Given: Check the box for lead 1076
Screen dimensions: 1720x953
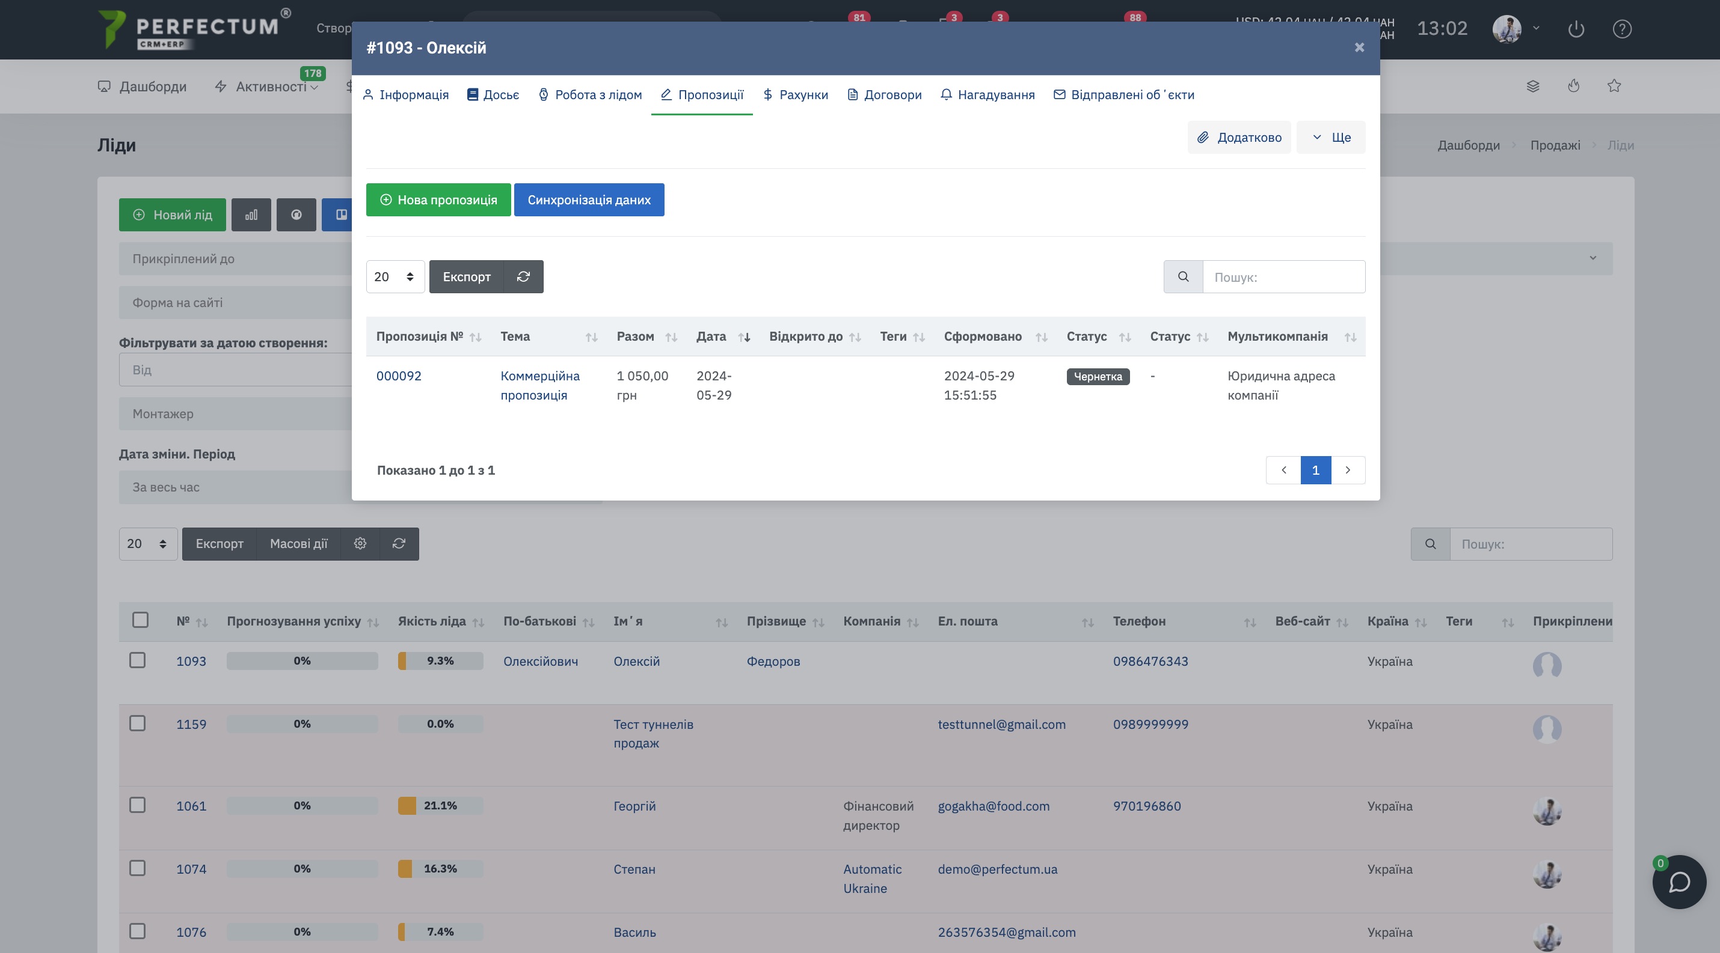Looking at the screenshot, I should pos(138,931).
